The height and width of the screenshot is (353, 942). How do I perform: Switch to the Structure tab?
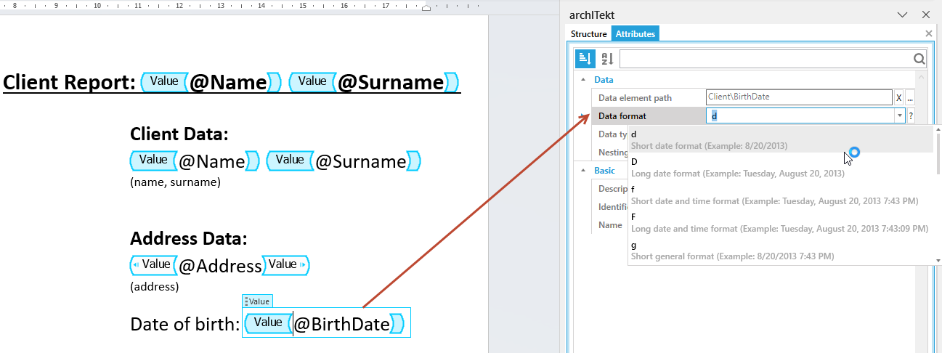[x=588, y=34]
